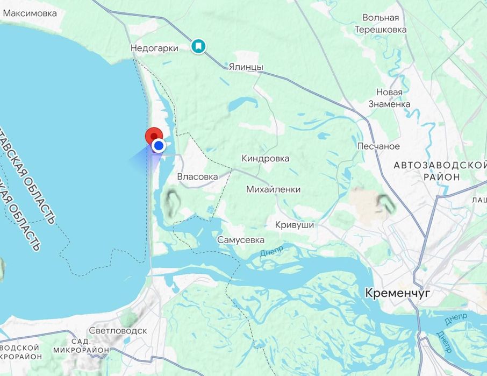Click the Недогарки place label
Viewport: 487px width, 376px height.
pyautogui.click(x=154, y=48)
